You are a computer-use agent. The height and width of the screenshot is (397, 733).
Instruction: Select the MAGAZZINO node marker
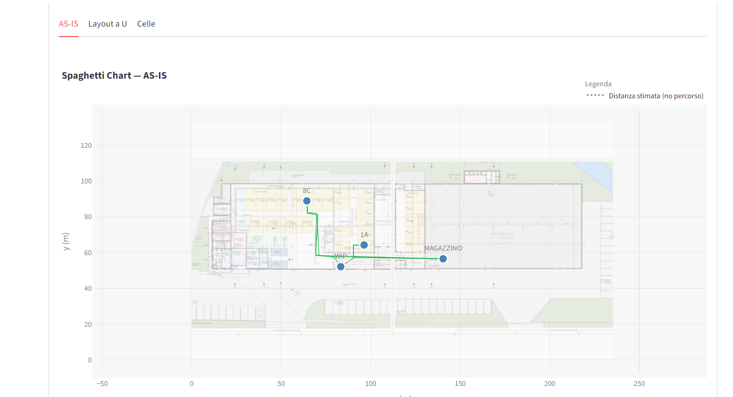[x=443, y=259]
